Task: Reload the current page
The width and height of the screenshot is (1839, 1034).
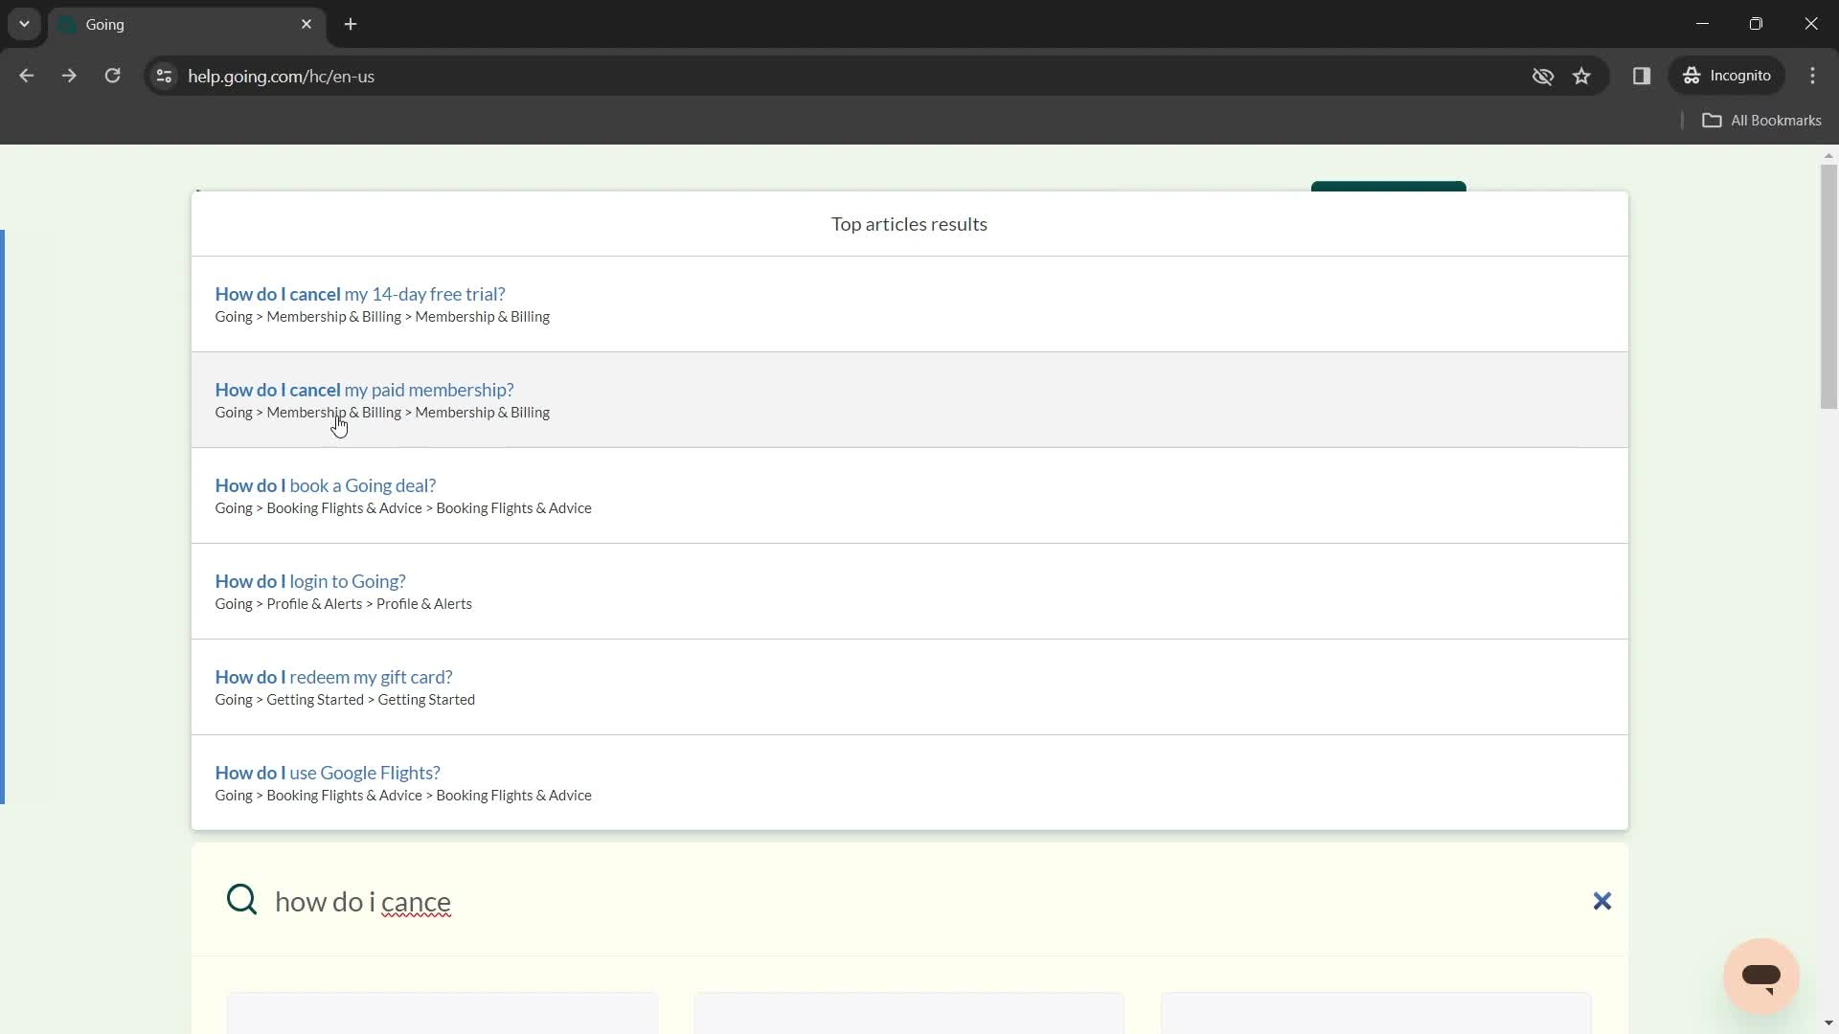Action: click(112, 76)
